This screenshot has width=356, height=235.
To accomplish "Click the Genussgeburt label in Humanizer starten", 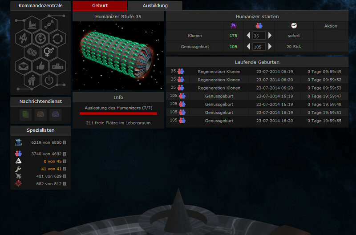I will click(195, 47).
